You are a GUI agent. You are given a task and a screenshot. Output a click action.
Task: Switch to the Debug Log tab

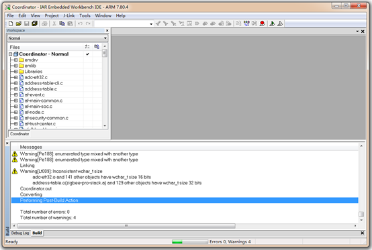pos(20,233)
